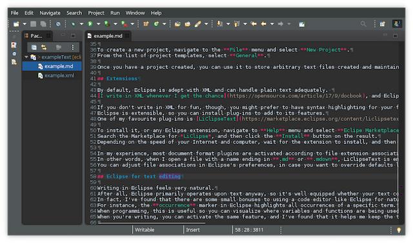Open the Package Explorer three-dot view menu
The width and height of the screenshot is (413, 243).
pyautogui.click(x=73, y=47)
